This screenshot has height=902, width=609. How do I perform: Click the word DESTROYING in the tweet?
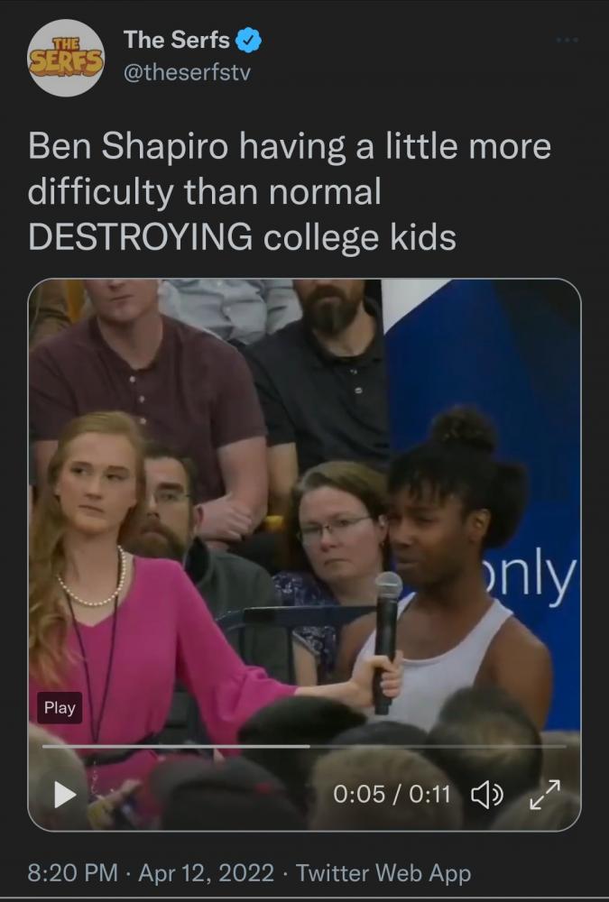(x=140, y=237)
